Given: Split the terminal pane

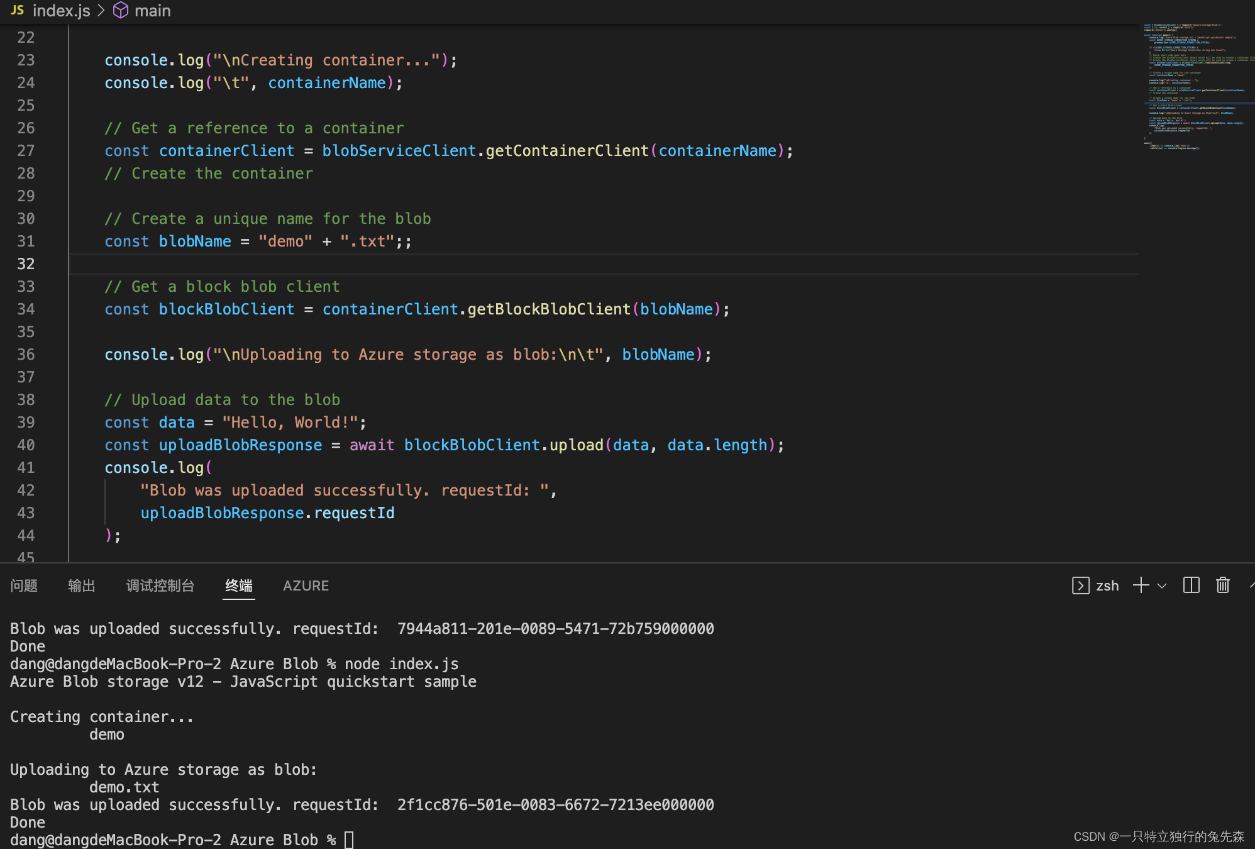Looking at the screenshot, I should pyautogui.click(x=1191, y=585).
